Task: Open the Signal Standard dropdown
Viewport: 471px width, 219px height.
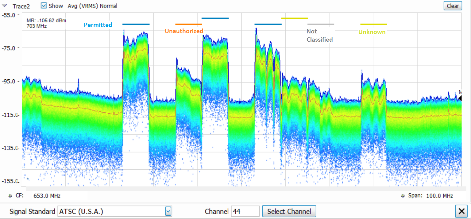Action: [168, 211]
